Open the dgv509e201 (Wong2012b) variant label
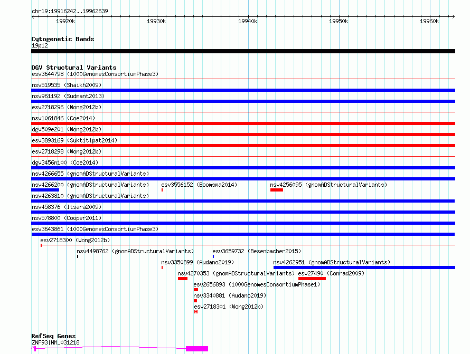This screenshot has width=470, height=354. point(67,129)
